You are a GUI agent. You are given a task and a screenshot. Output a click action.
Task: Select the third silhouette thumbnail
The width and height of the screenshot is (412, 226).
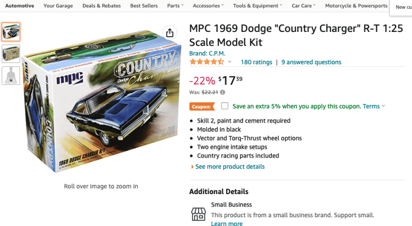pyautogui.click(x=11, y=76)
